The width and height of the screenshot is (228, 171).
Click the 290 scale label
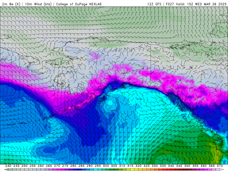pos(89,166)
